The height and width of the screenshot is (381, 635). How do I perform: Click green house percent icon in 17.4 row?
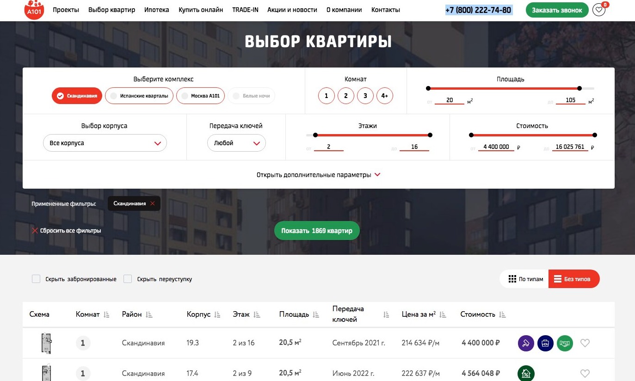[x=526, y=373]
